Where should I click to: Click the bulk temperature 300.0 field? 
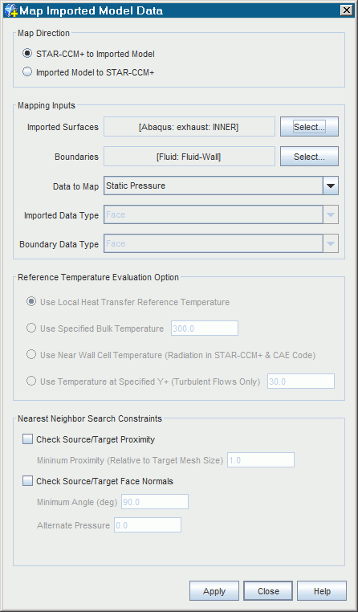coord(205,328)
